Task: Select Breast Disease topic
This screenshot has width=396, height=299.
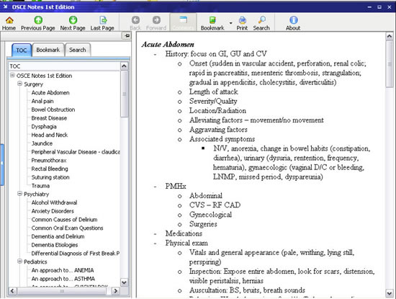Action: [49, 118]
